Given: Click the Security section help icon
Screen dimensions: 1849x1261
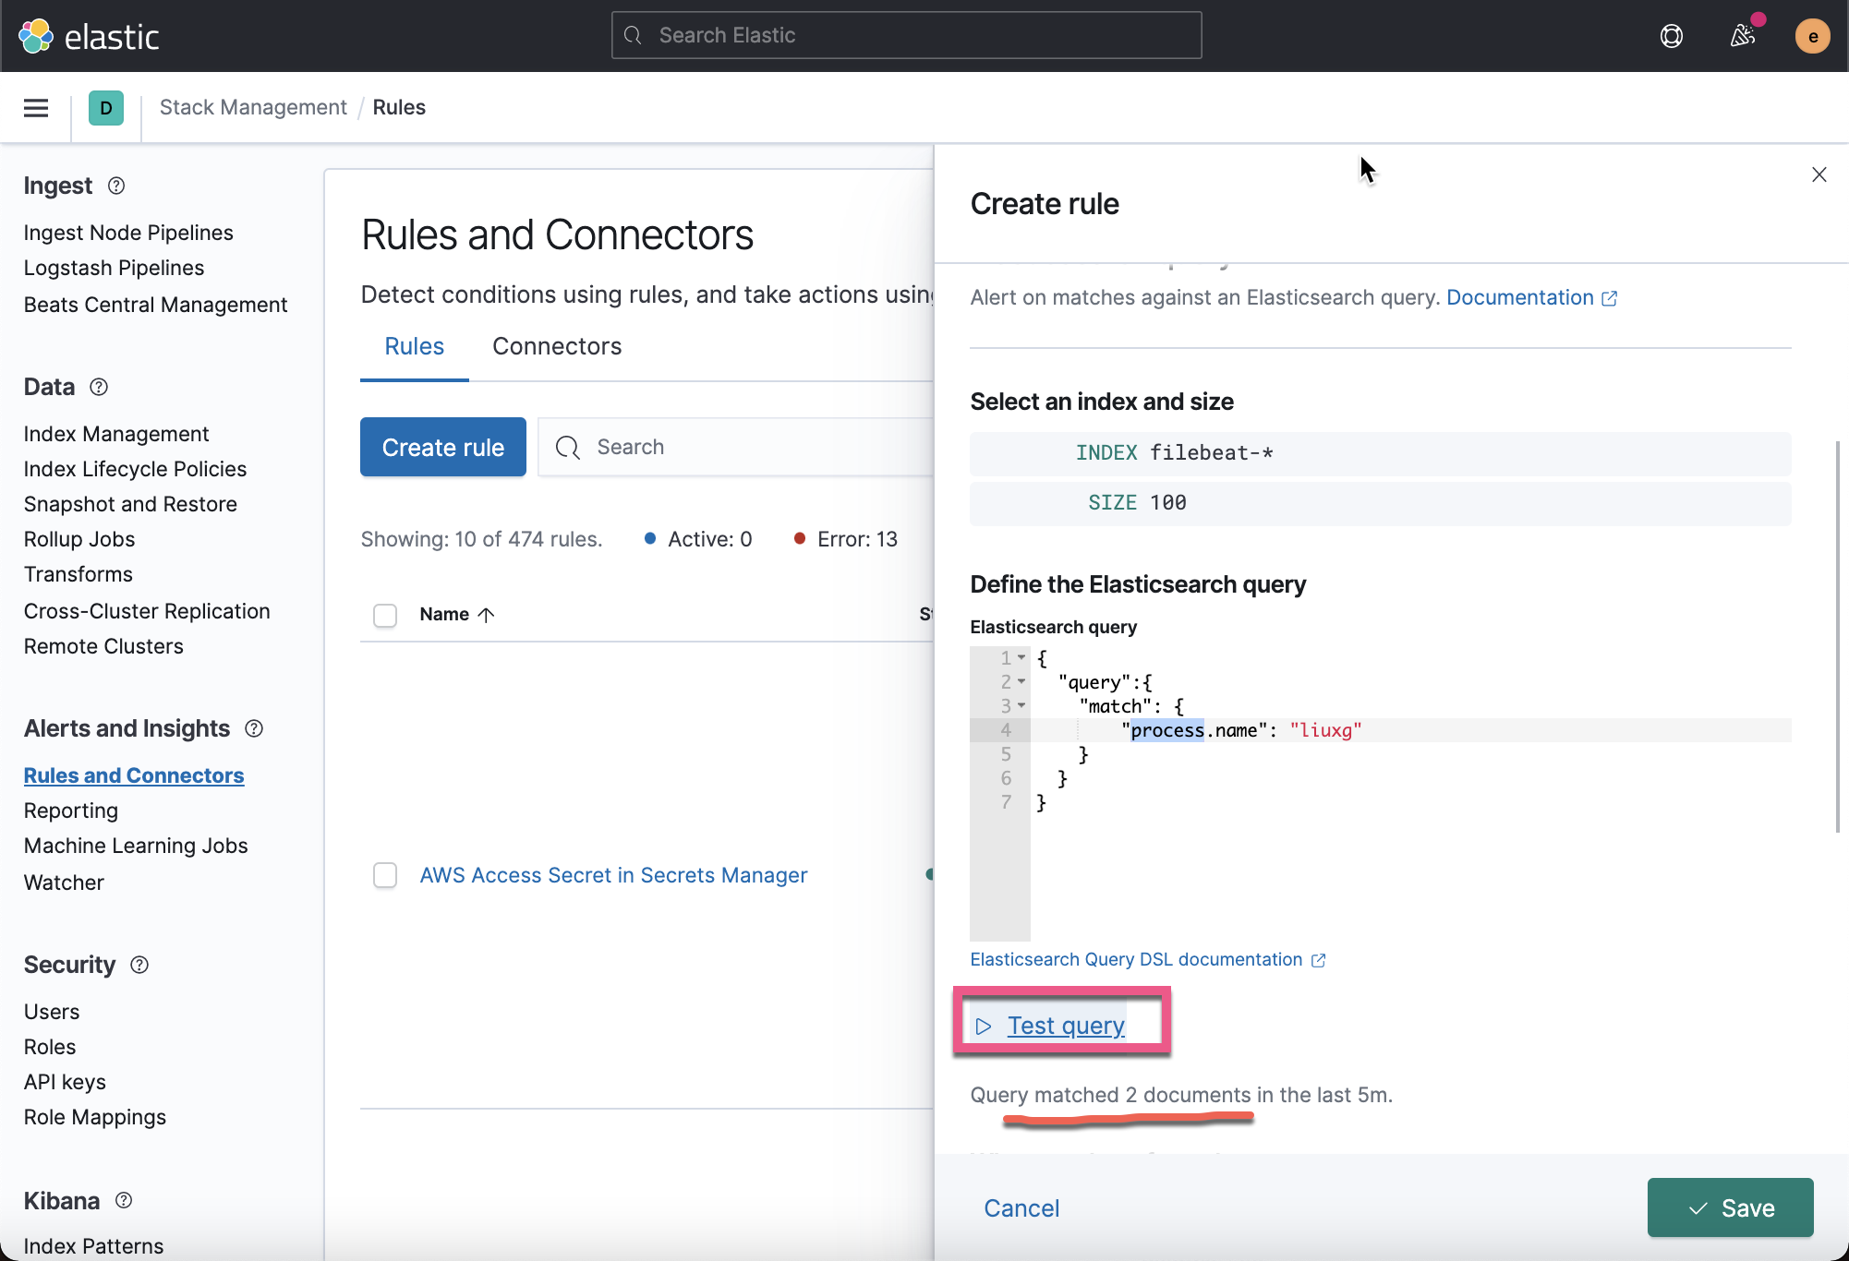Looking at the screenshot, I should coord(139,965).
